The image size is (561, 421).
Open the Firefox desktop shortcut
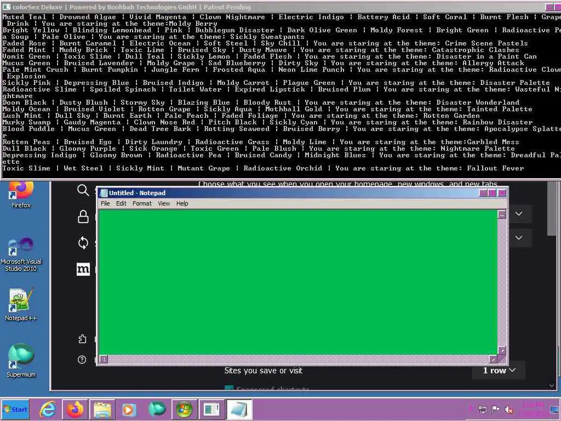click(x=21, y=195)
